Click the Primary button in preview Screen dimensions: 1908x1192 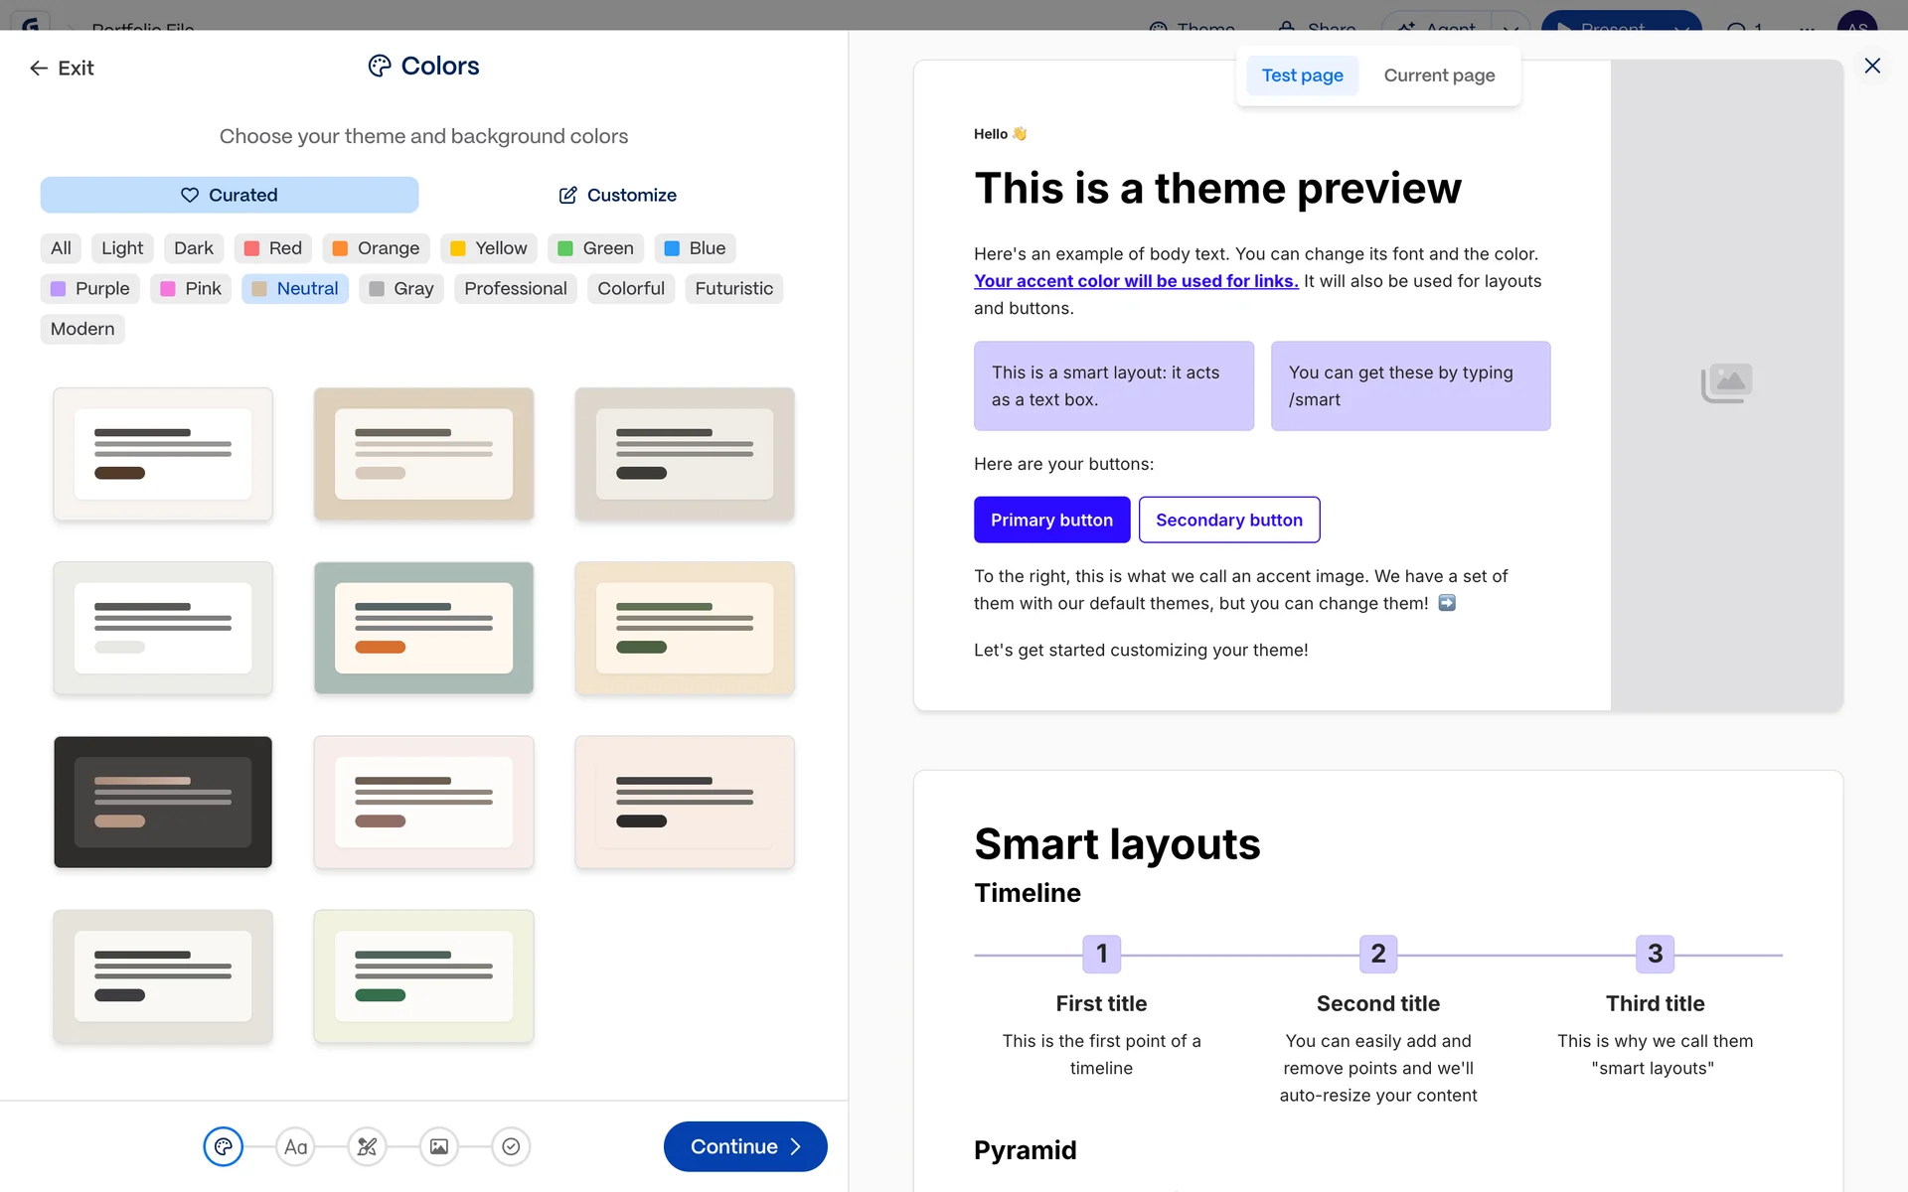click(x=1051, y=520)
